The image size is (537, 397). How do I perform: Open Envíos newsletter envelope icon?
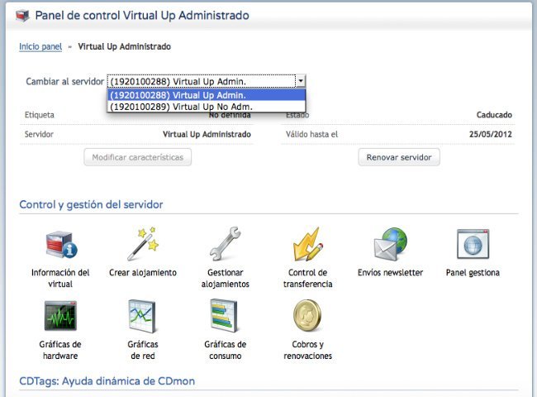click(x=390, y=245)
